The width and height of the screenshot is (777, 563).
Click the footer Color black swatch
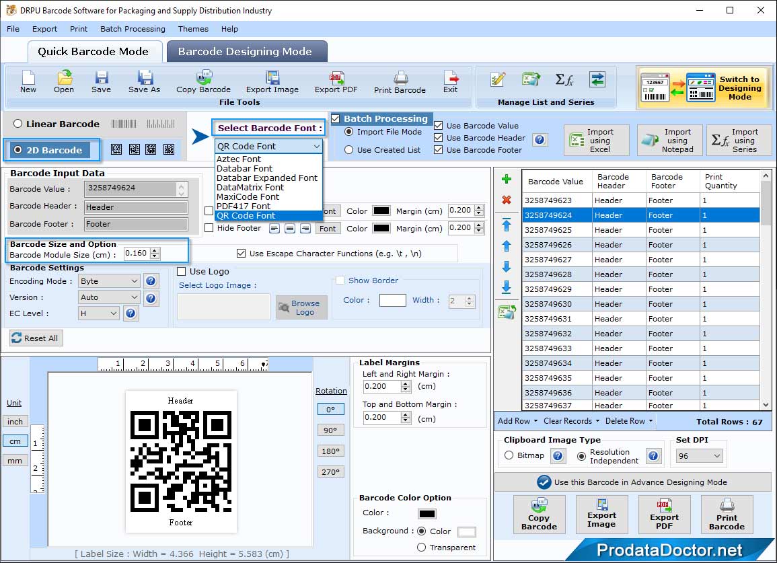[x=381, y=228]
